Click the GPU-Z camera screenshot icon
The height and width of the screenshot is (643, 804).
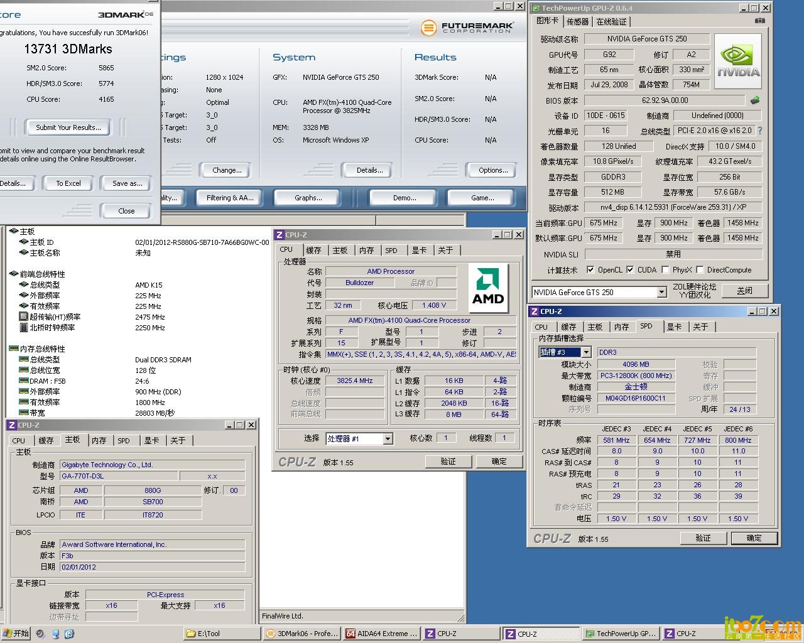click(760, 21)
